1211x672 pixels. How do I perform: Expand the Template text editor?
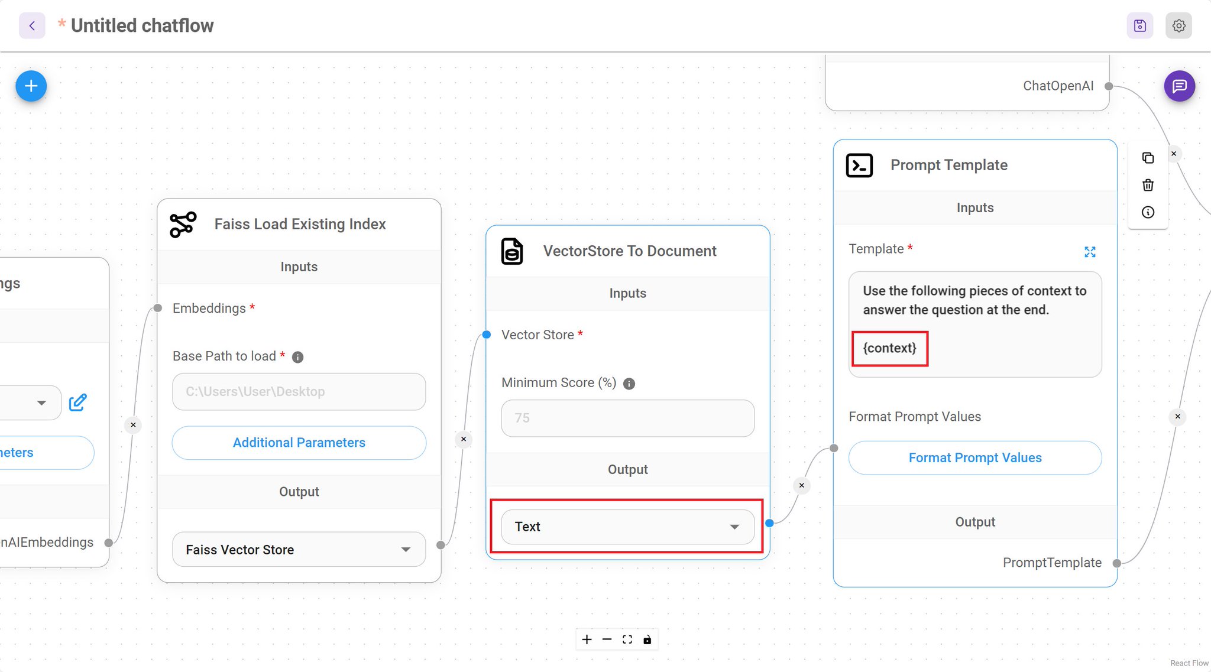pos(1090,252)
